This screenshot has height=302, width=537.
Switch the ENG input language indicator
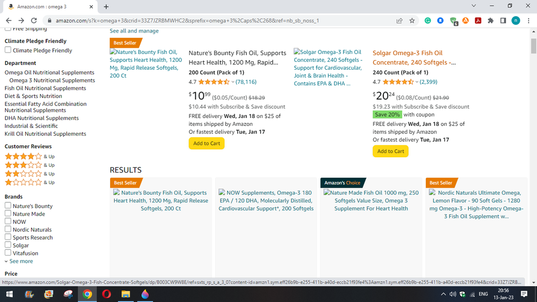pyautogui.click(x=483, y=294)
